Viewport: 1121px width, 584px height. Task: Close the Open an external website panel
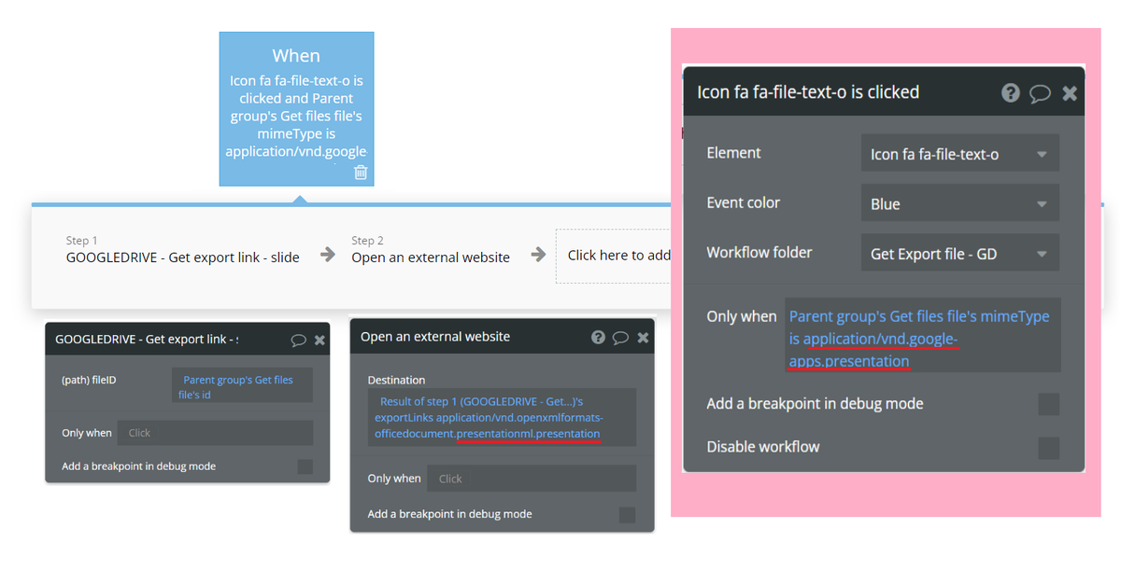pyautogui.click(x=643, y=338)
